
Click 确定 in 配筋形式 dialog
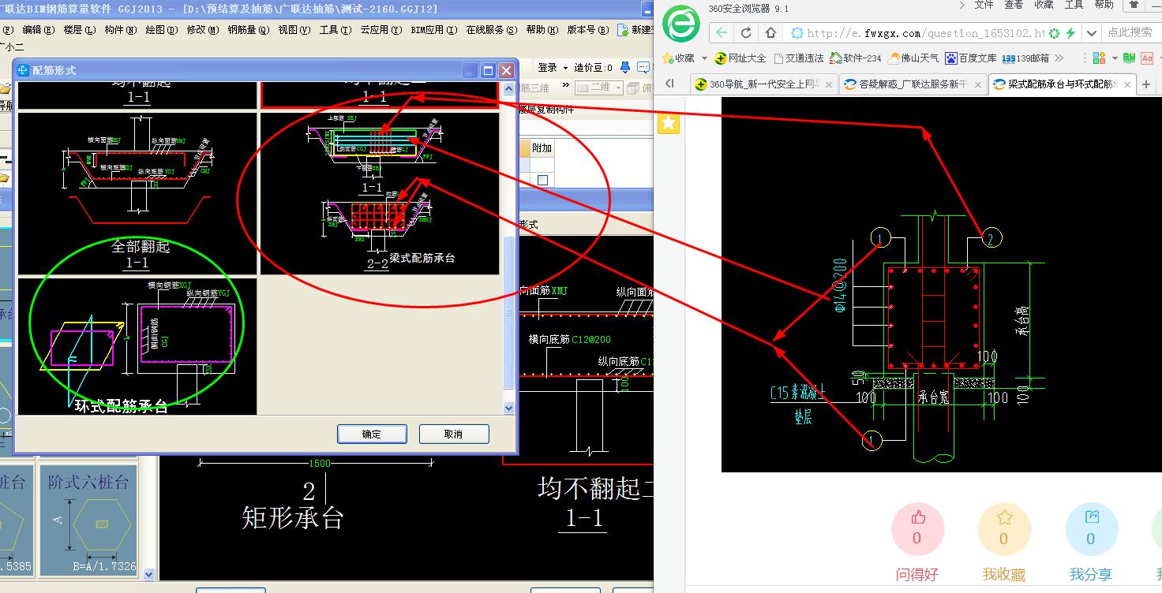pos(372,434)
